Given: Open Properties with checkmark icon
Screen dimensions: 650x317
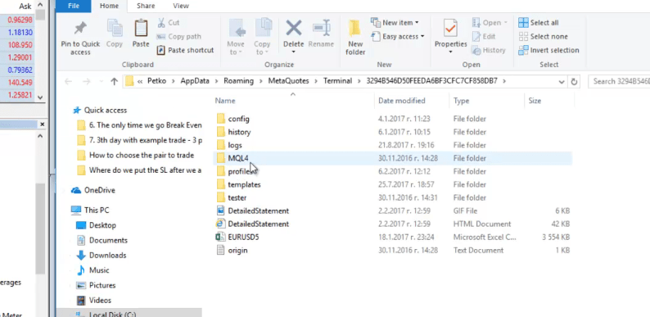Looking at the screenshot, I should click(450, 28).
